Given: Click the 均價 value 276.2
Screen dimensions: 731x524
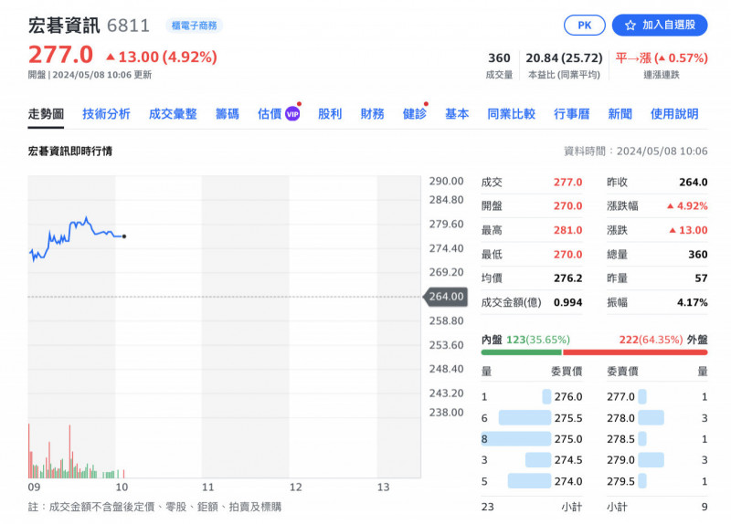Looking at the screenshot, I should [x=567, y=278].
